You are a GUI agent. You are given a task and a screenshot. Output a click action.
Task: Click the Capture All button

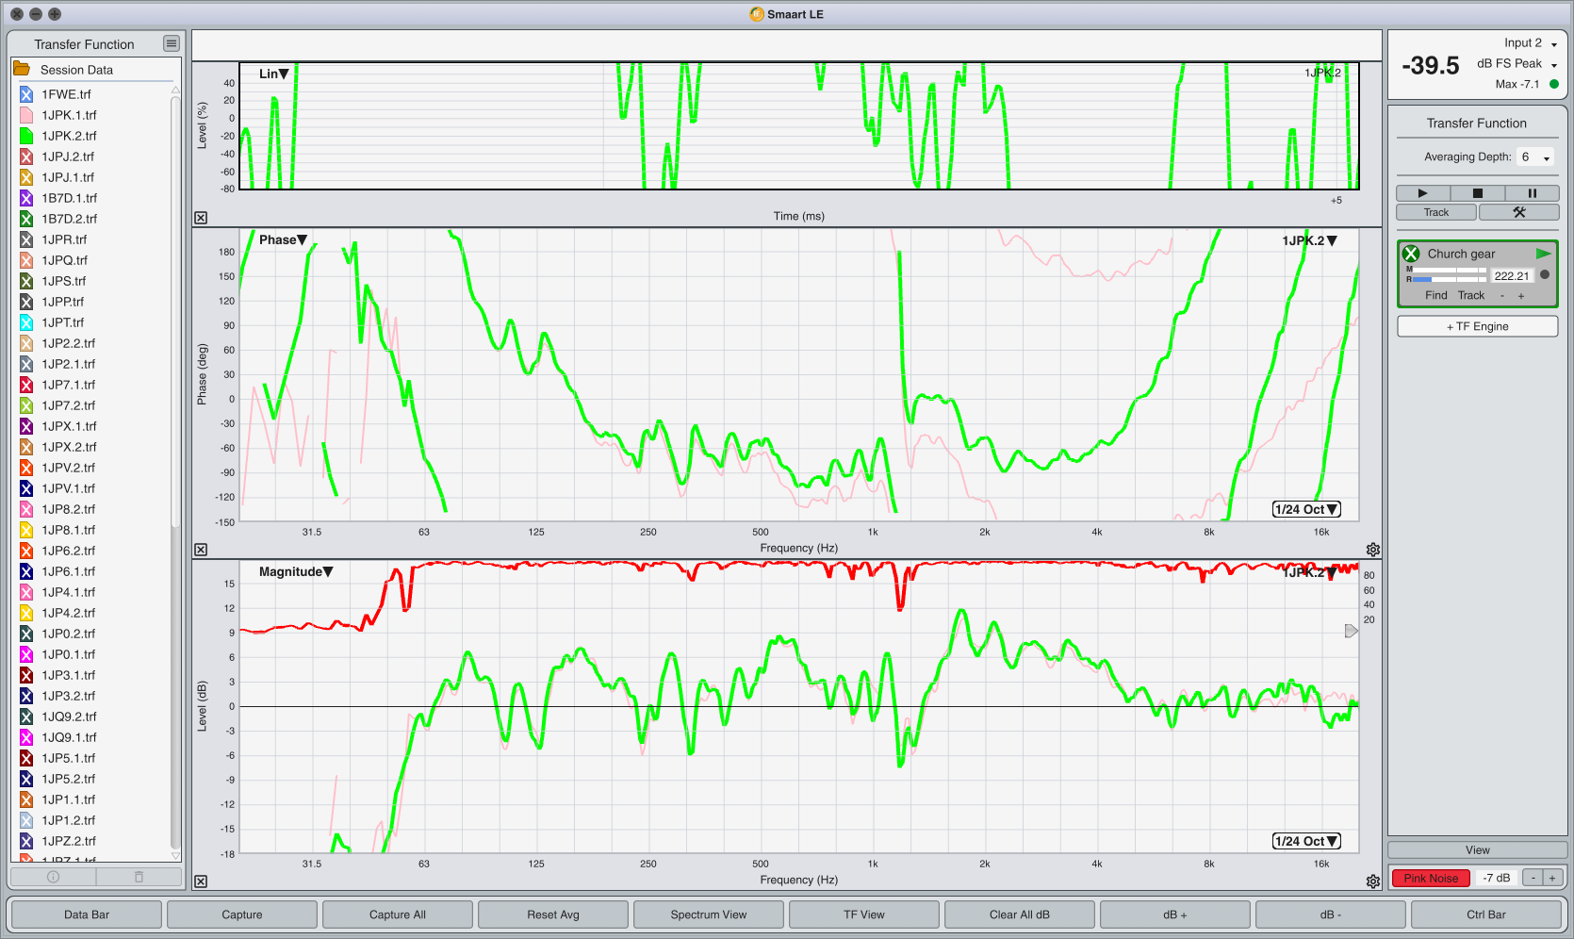(398, 914)
